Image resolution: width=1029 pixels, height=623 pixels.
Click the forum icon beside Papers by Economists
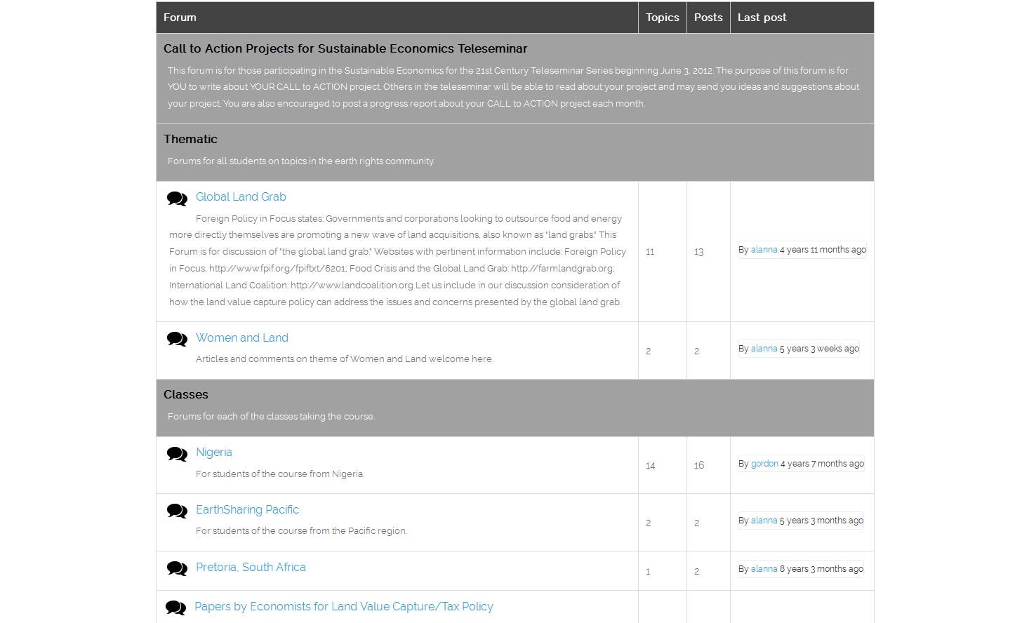click(x=175, y=608)
